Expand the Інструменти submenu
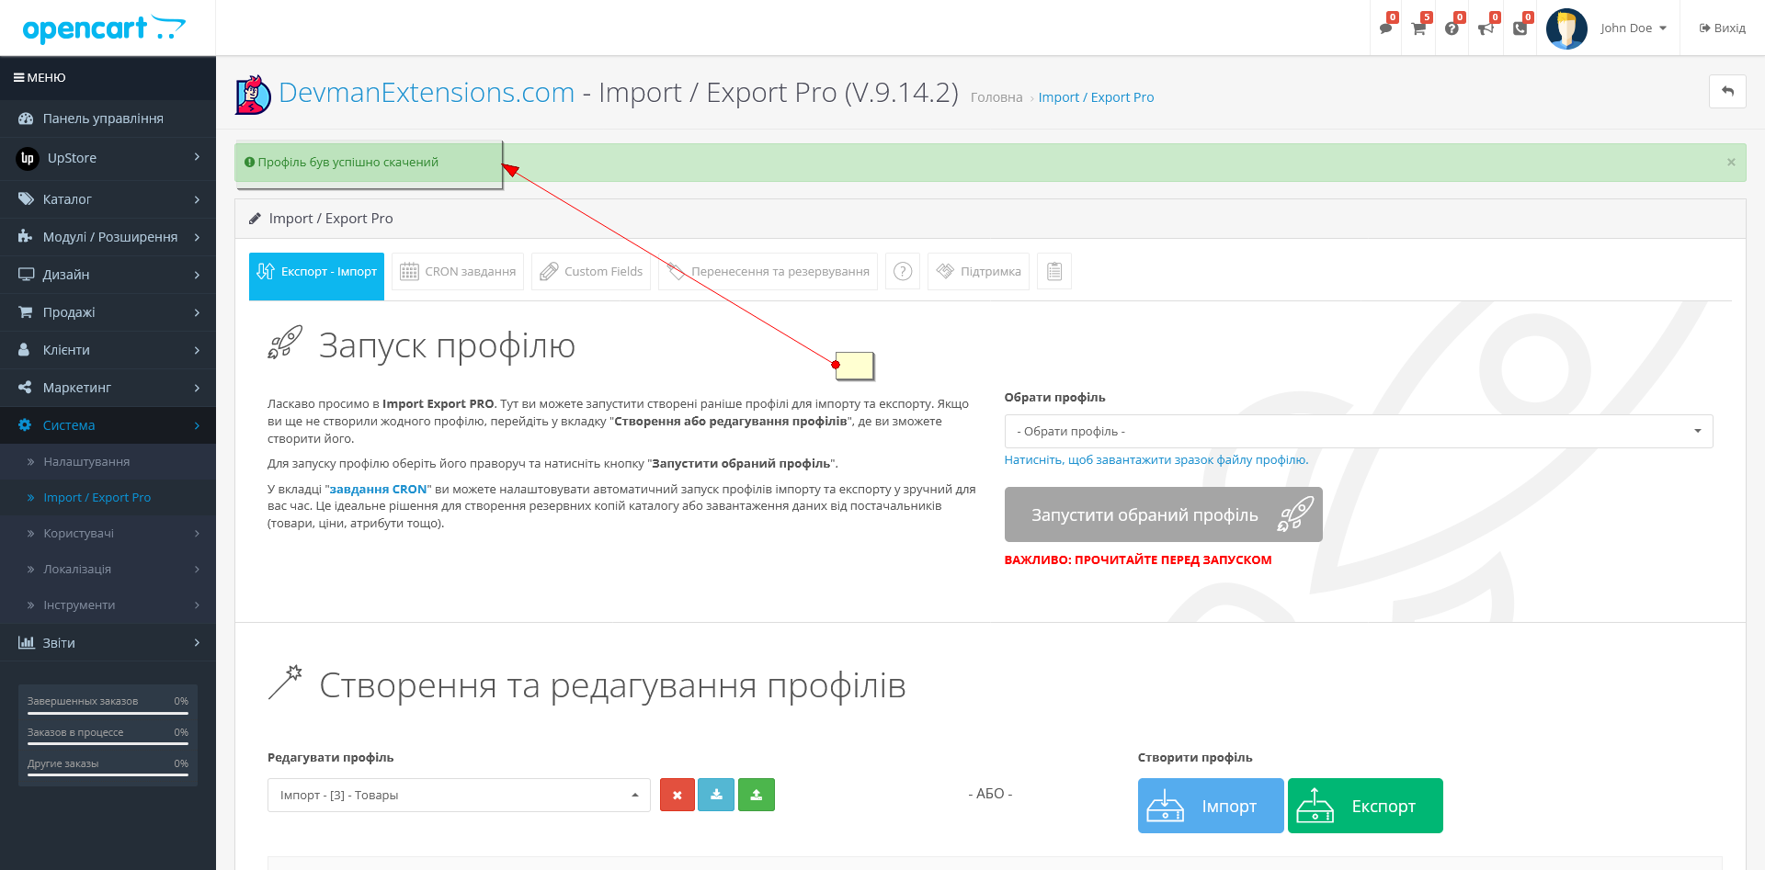Image resolution: width=1765 pixels, height=870 pixels. pos(108,605)
